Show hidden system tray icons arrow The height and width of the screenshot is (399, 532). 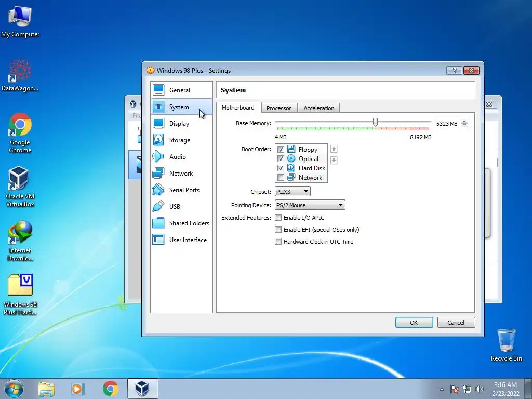[x=442, y=389]
